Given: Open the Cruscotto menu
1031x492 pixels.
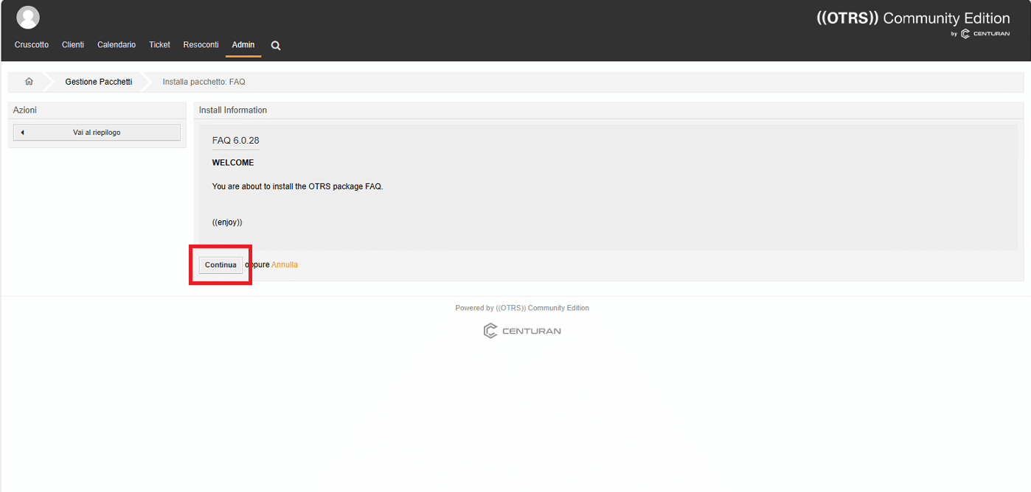Looking at the screenshot, I should tap(32, 45).
